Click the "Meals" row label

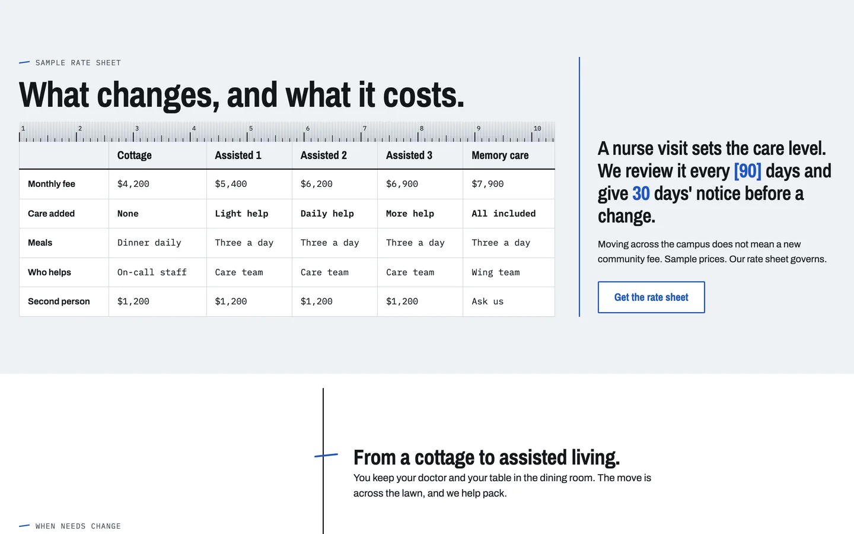(x=64, y=243)
